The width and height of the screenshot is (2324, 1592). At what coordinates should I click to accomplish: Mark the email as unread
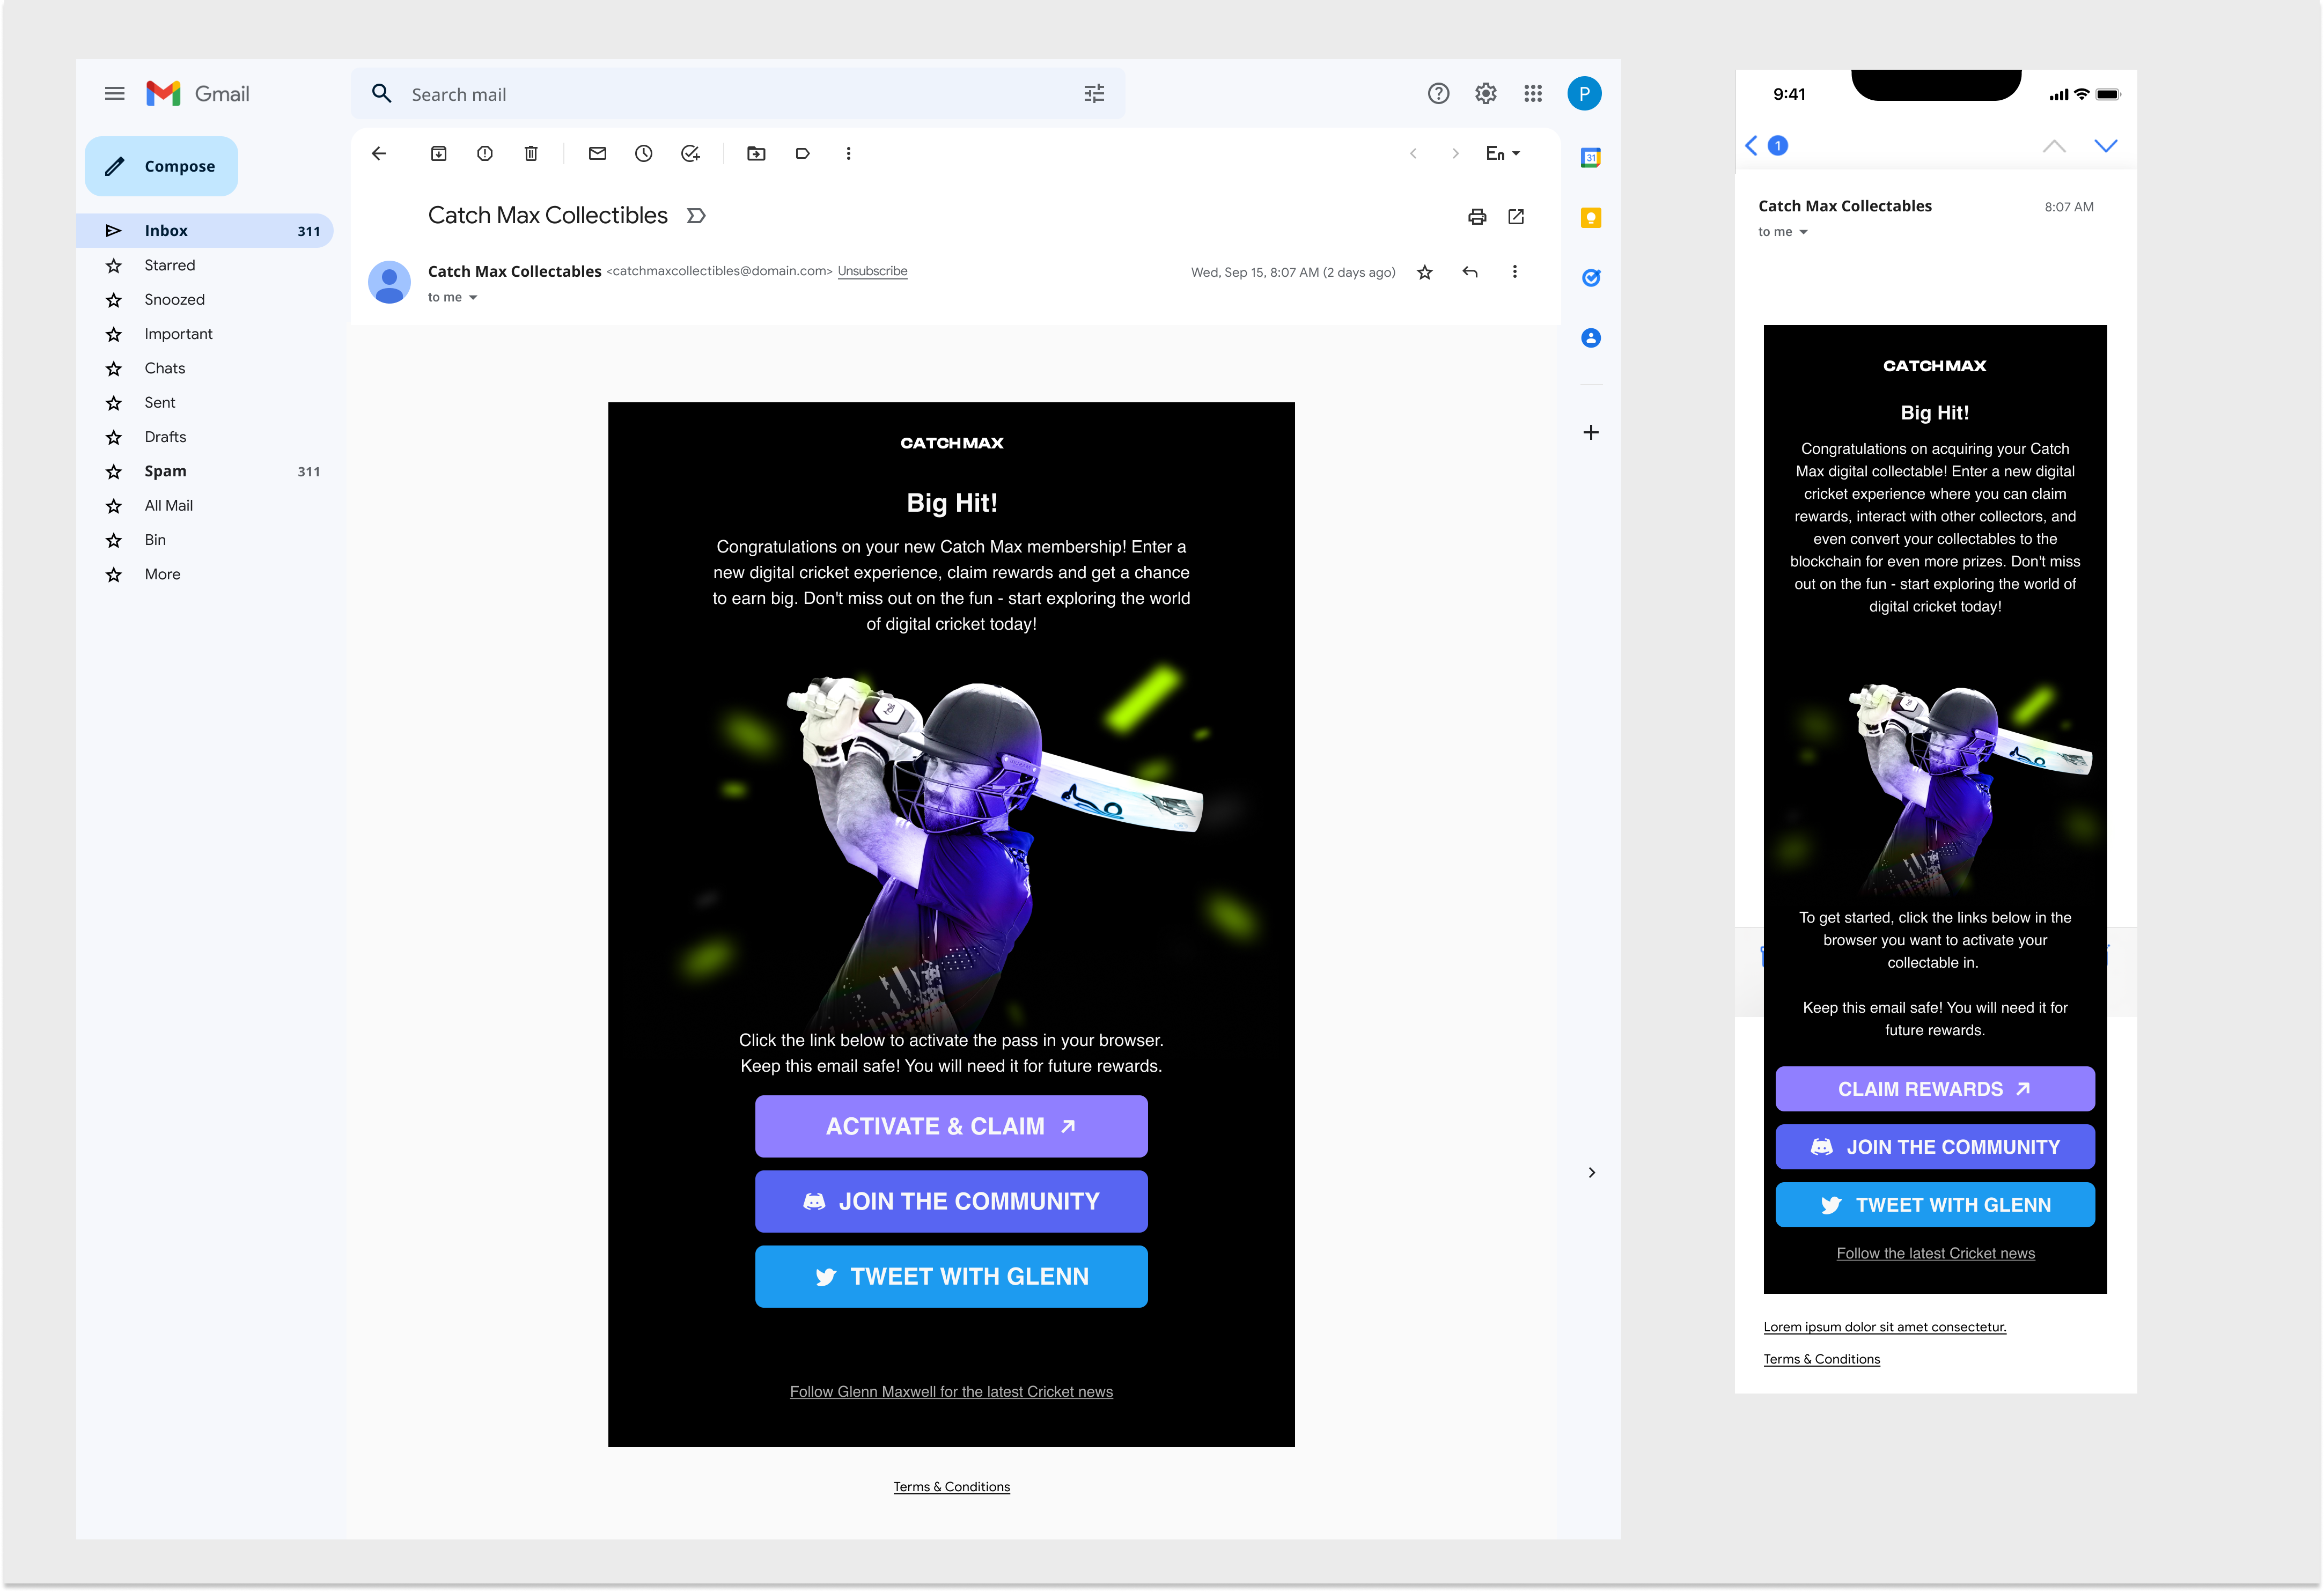pos(597,154)
